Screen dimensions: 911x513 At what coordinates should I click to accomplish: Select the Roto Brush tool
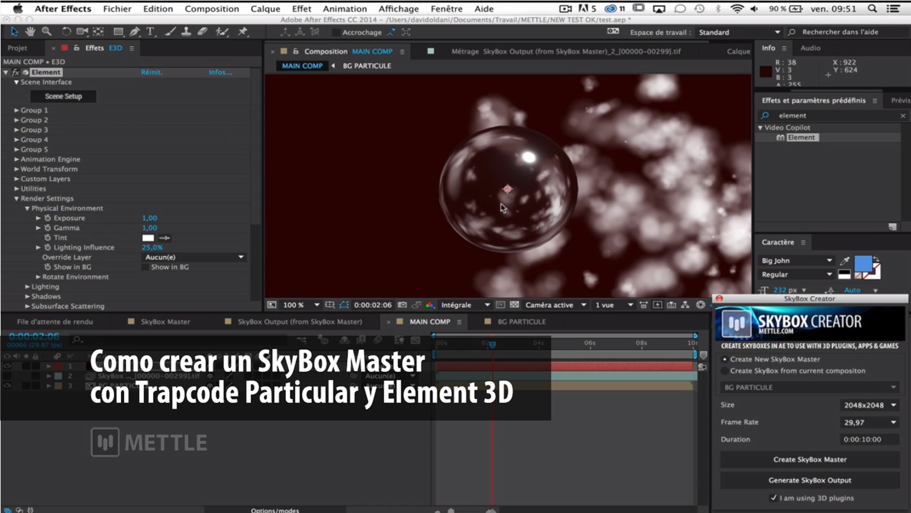(222, 32)
